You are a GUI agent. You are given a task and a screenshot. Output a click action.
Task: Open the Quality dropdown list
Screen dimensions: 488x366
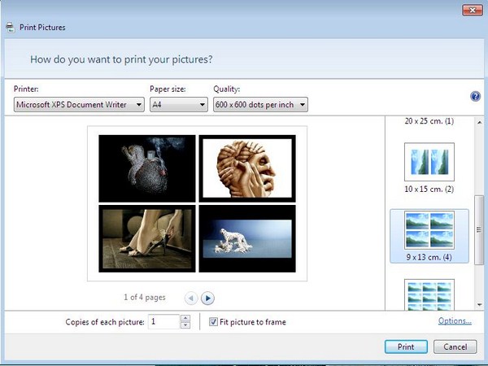click(260, 104)
